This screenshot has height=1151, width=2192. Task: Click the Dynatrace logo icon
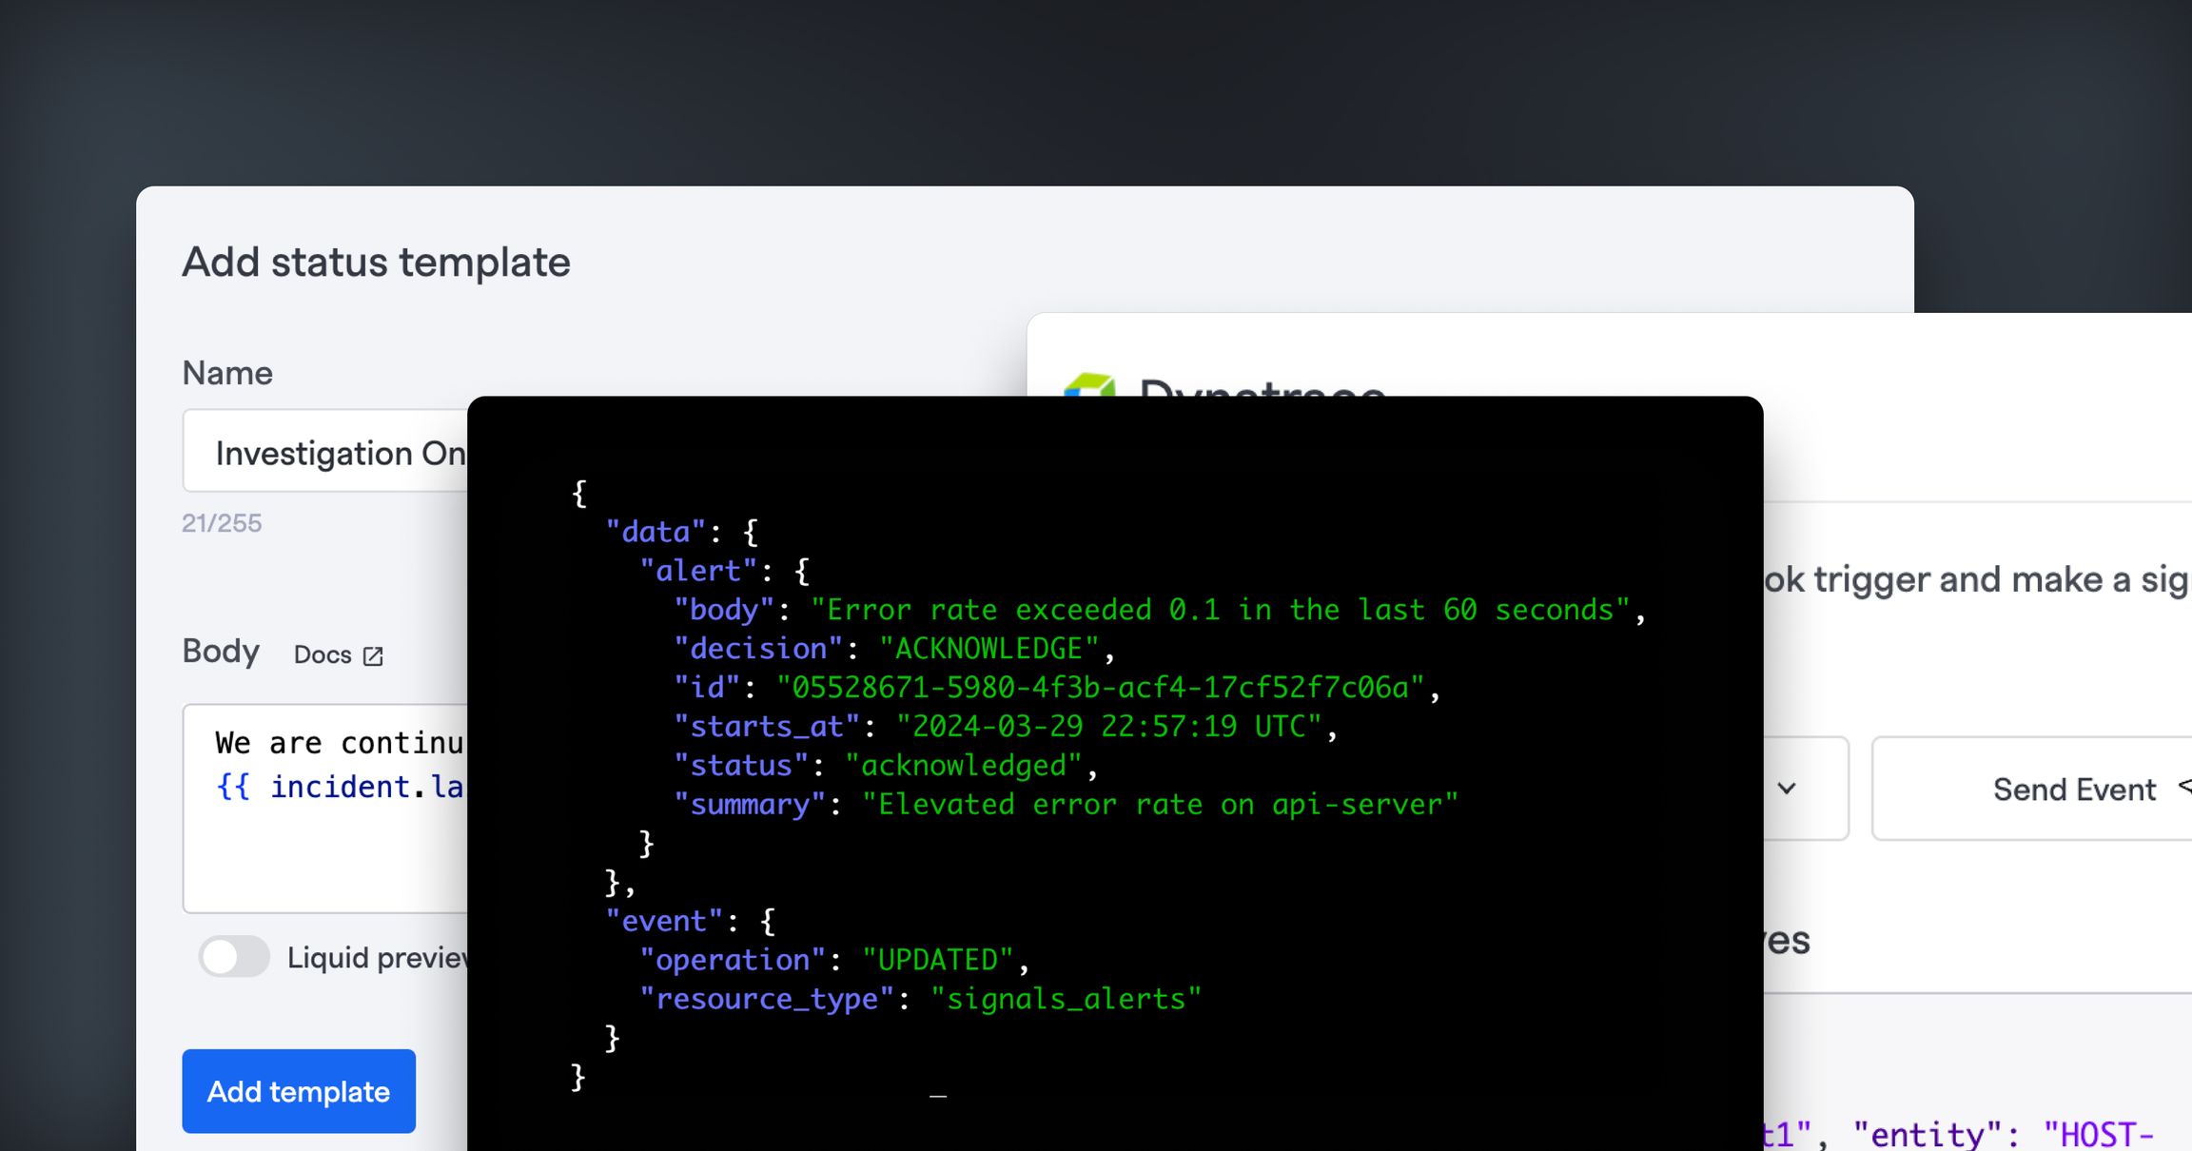click(1090, 385)
